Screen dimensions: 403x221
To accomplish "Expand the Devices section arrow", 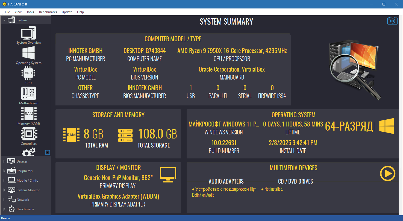I will 4,161.
